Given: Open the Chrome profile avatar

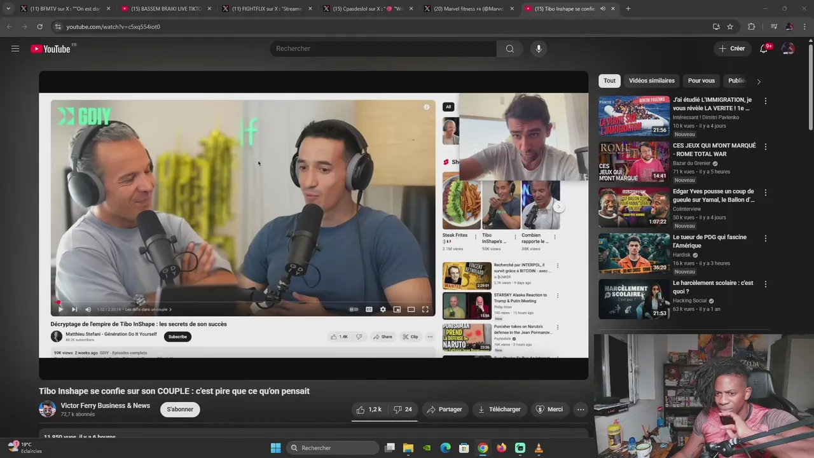Looking at the screenshot, I should pyautogui.click(x=789, y=27).
